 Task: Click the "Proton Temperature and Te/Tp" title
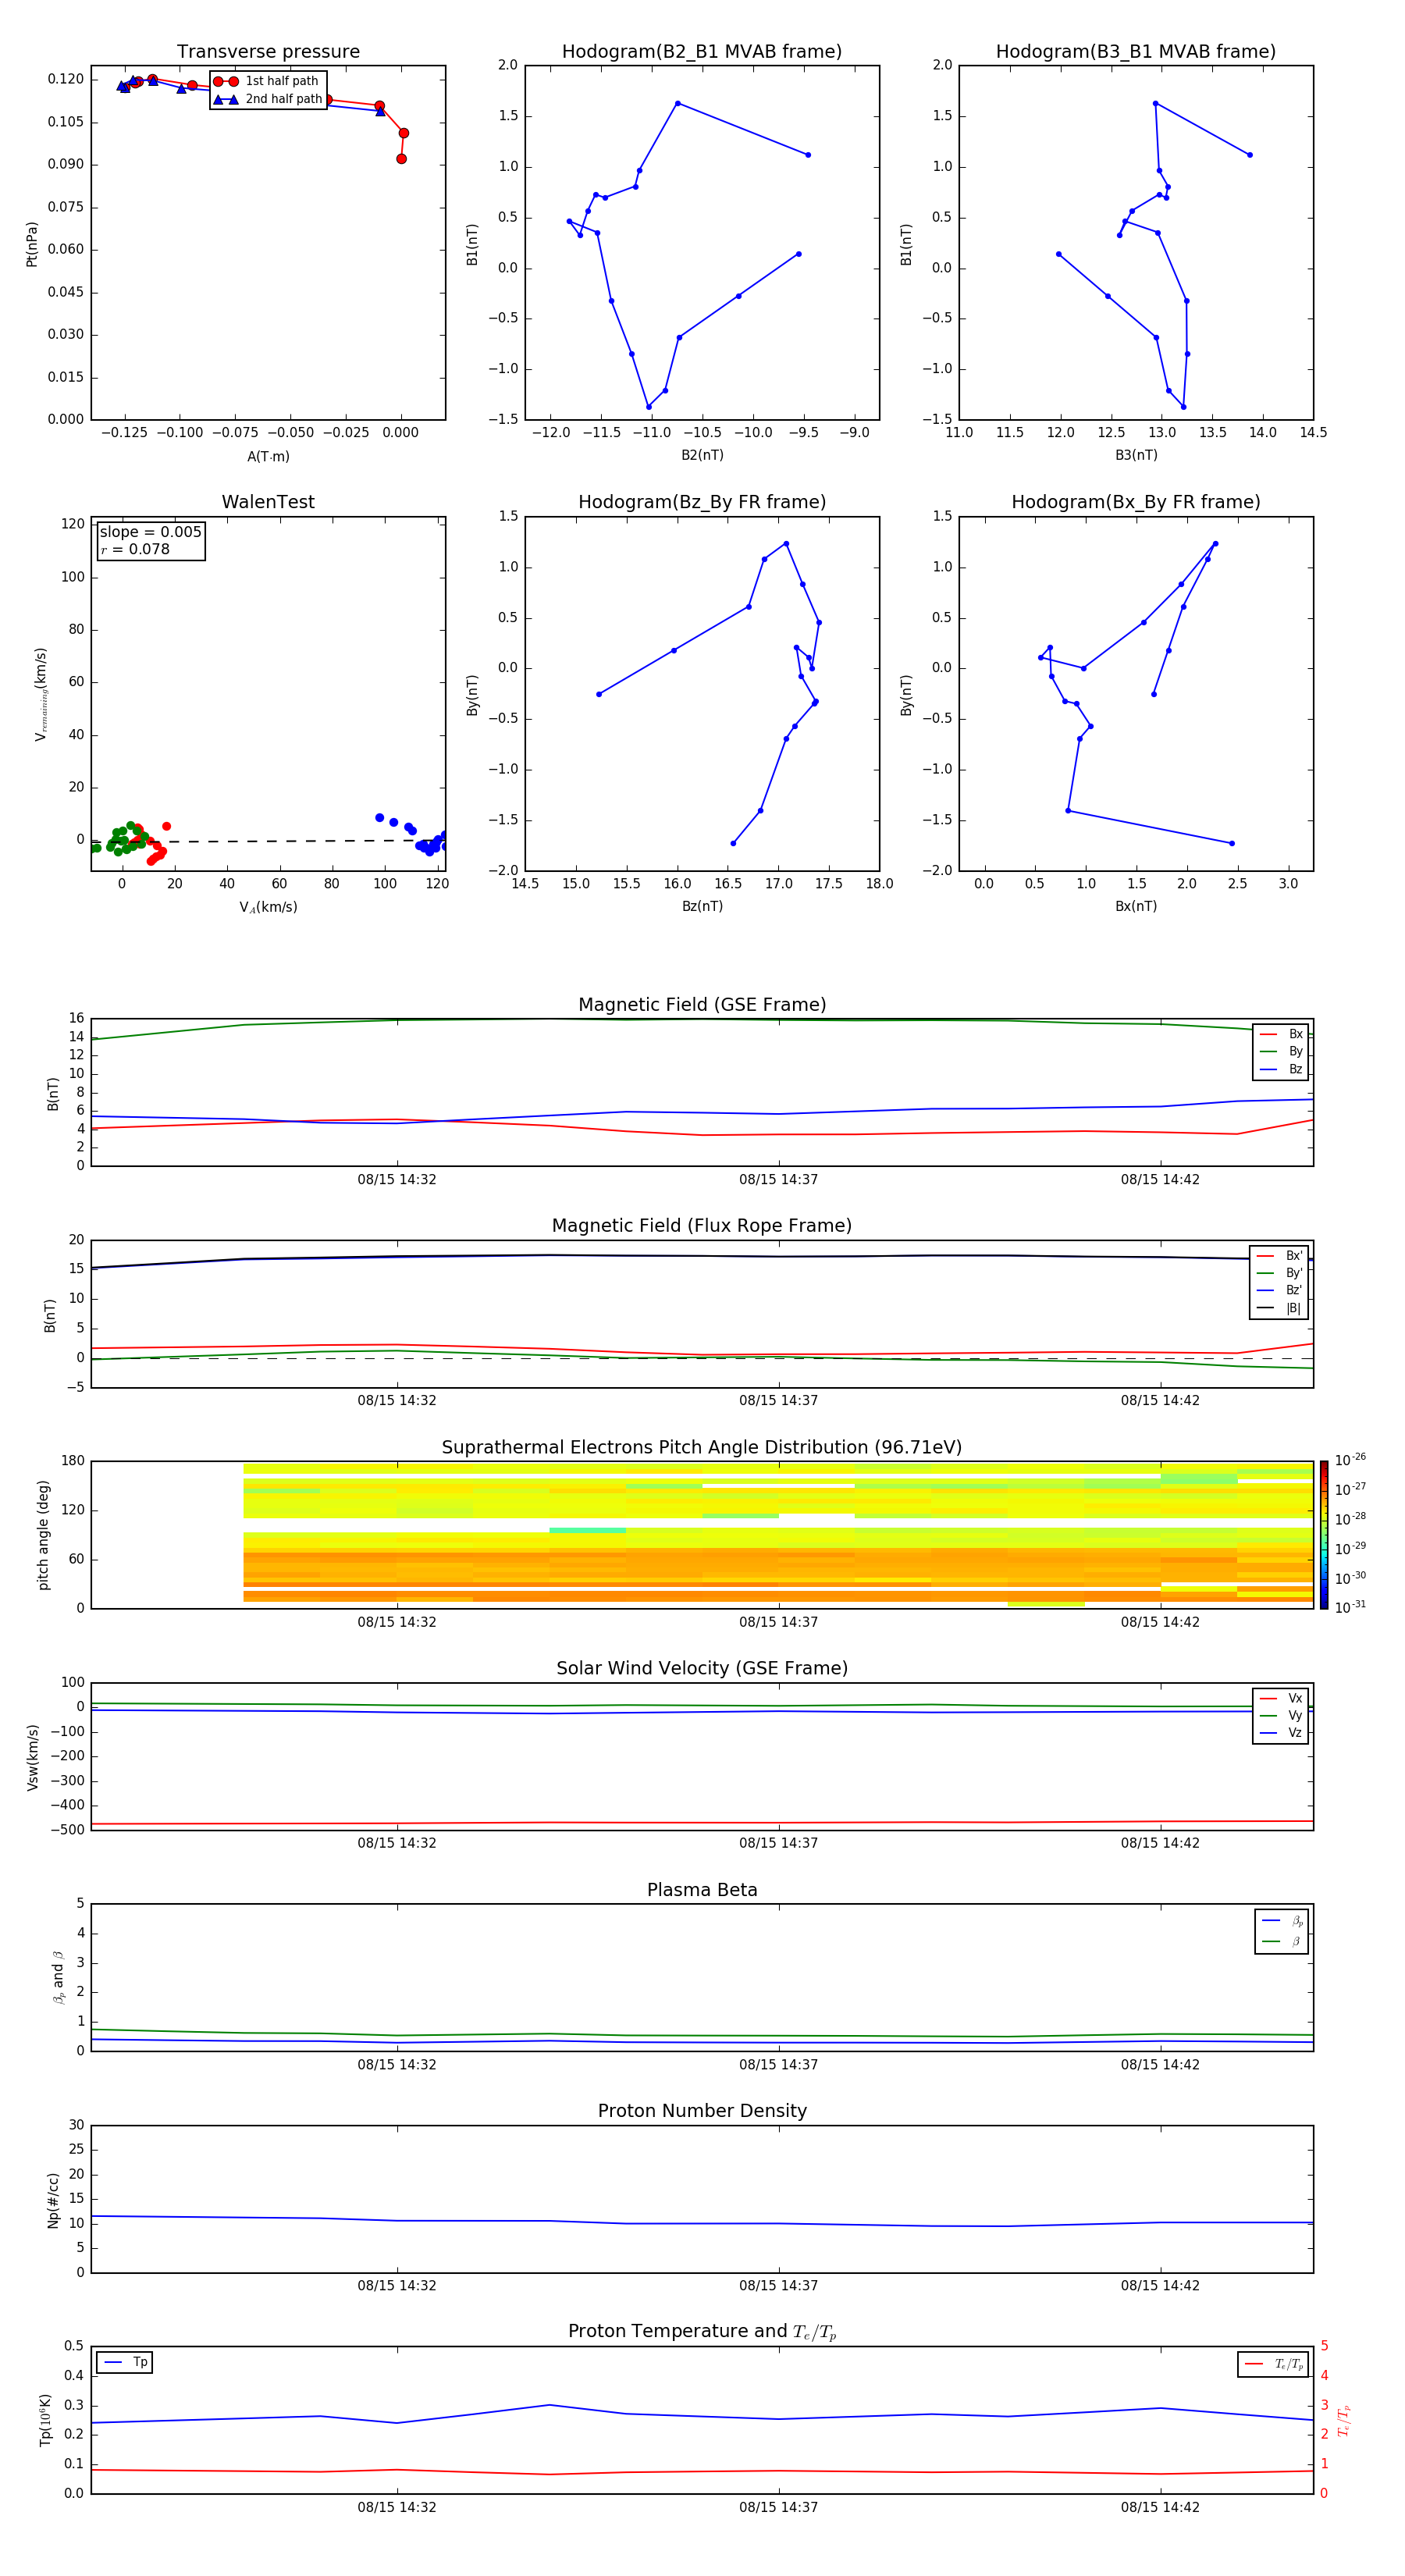702,2332
